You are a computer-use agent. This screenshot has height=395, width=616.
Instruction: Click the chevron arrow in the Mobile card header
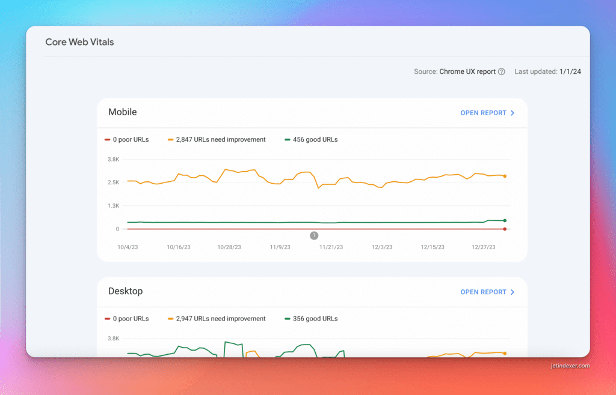(513, 113)
